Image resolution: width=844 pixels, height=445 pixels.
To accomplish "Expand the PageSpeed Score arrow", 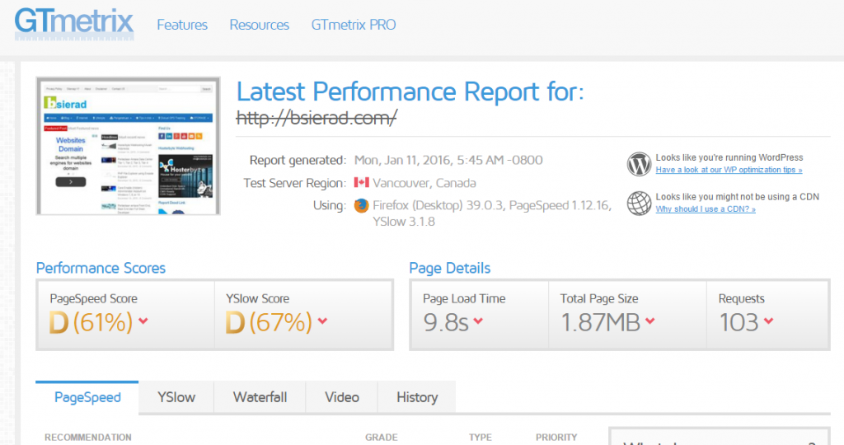I will pyautogui.click(x=143, y=321).
